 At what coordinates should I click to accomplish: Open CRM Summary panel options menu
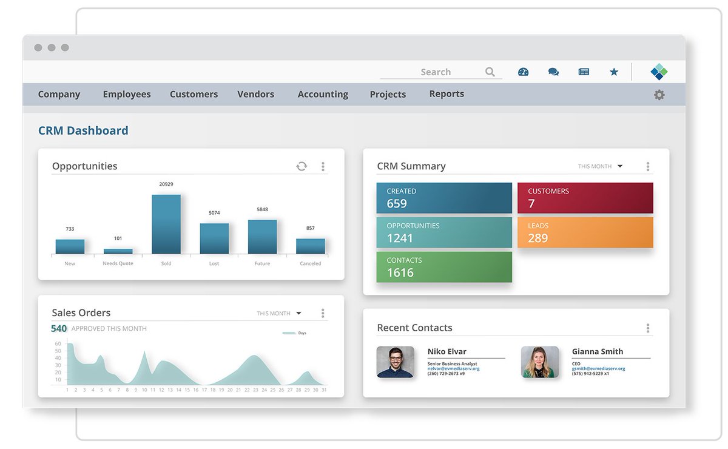[x=648, y=166]
